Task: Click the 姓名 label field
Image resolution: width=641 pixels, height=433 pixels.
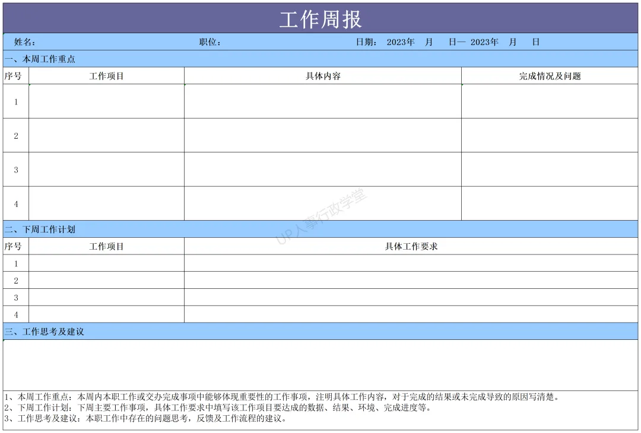Action: coord(24,42)
